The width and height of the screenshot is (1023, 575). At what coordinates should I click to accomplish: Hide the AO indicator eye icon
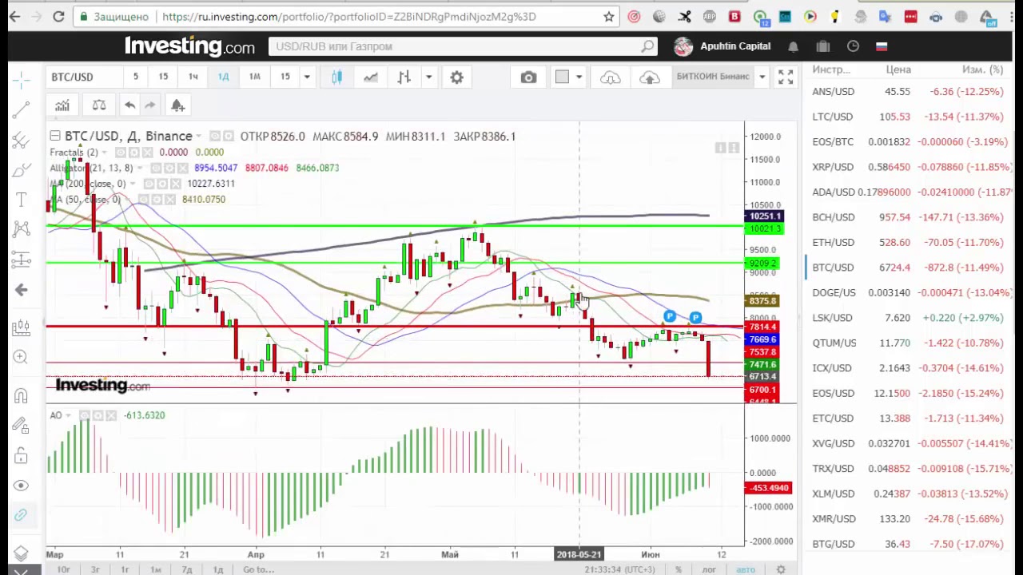tap(83, 415)
